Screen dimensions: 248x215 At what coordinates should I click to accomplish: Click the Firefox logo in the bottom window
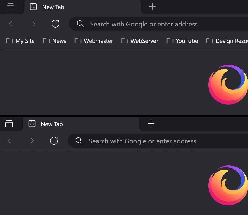tap(228, 185)
